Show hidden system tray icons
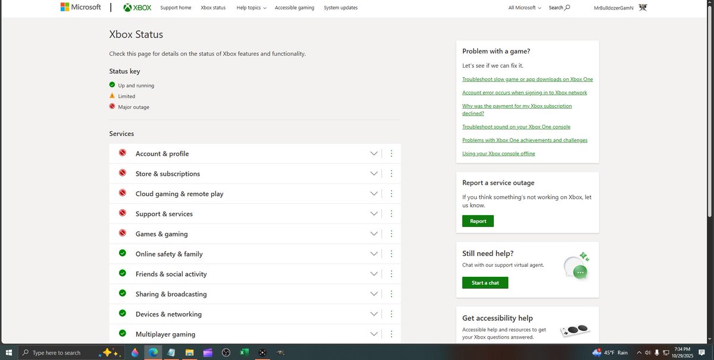 point(638,352)
